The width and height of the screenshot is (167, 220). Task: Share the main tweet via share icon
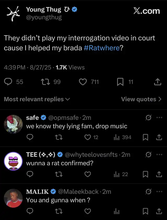pyautogui.click(x=157, y=82)
